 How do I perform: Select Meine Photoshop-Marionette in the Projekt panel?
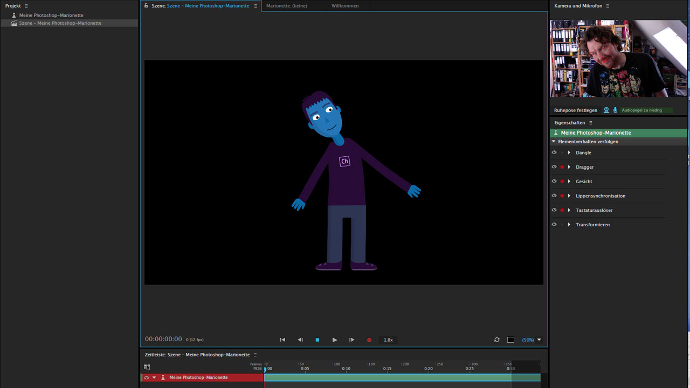(51, 16)
